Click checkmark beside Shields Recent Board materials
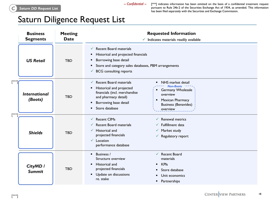270x202 pixels. (x=92, y=125)
